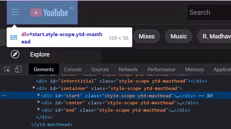Activate the DevTools inspect element picker

click(x=7, y=69)
